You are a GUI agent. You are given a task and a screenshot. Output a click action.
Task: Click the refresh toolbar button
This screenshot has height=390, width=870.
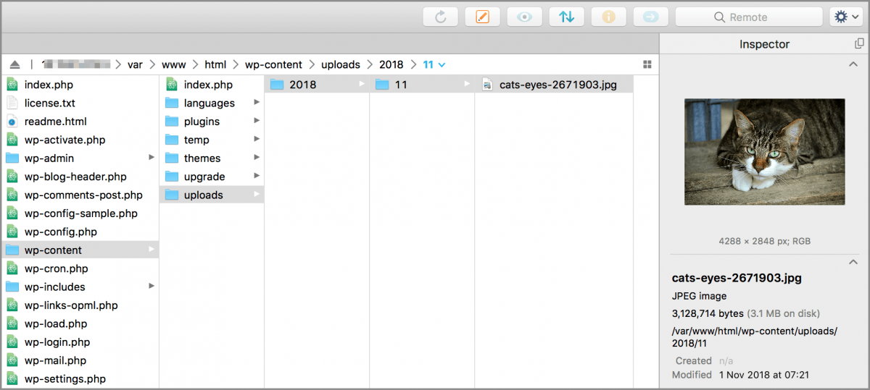coord(441,17)
